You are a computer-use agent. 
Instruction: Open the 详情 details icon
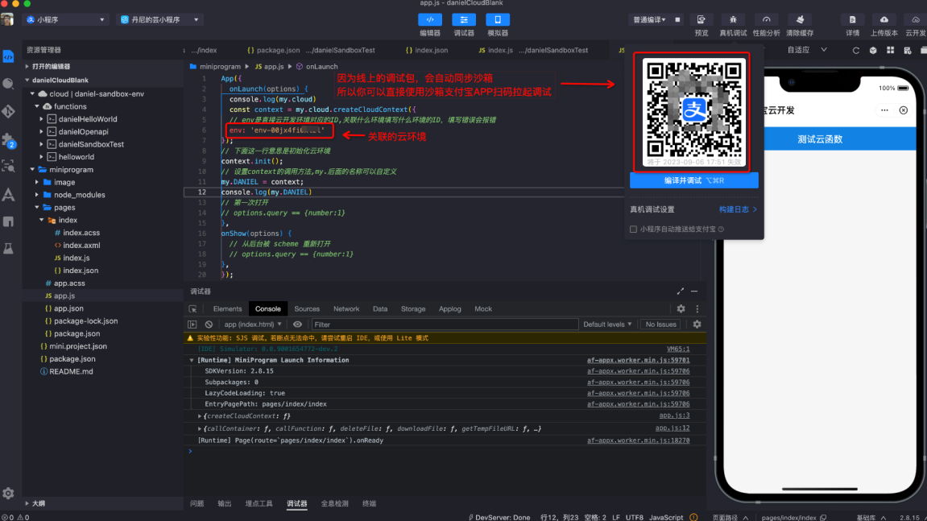coord(852,19)
